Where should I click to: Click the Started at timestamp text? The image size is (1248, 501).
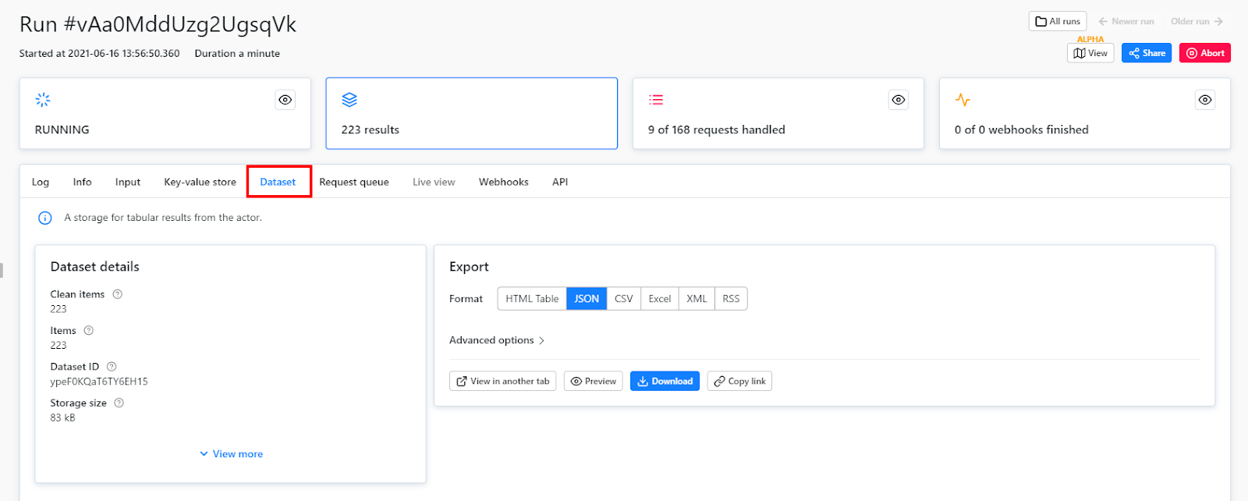(x=100, y=54)
